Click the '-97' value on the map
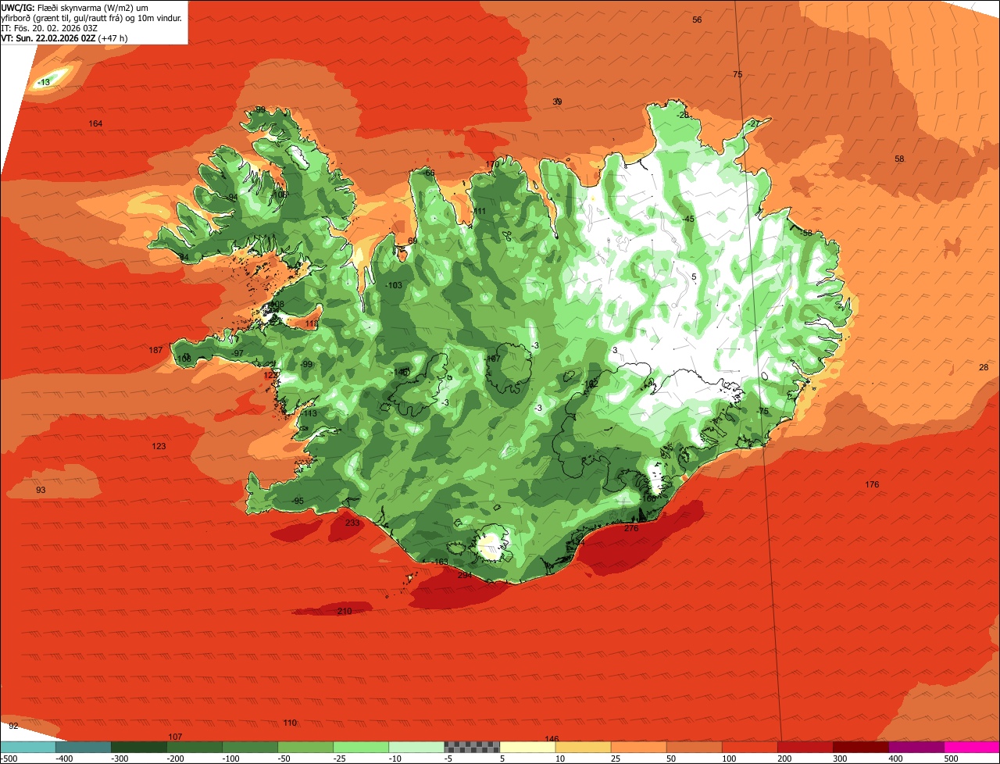This screenshot has height=764, width=1000. click(x=237, y=353)
